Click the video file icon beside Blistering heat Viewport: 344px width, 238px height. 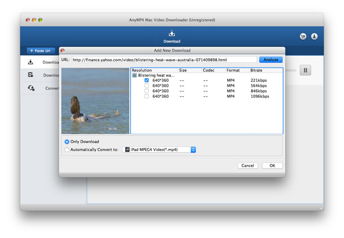(x=135, y=75)
